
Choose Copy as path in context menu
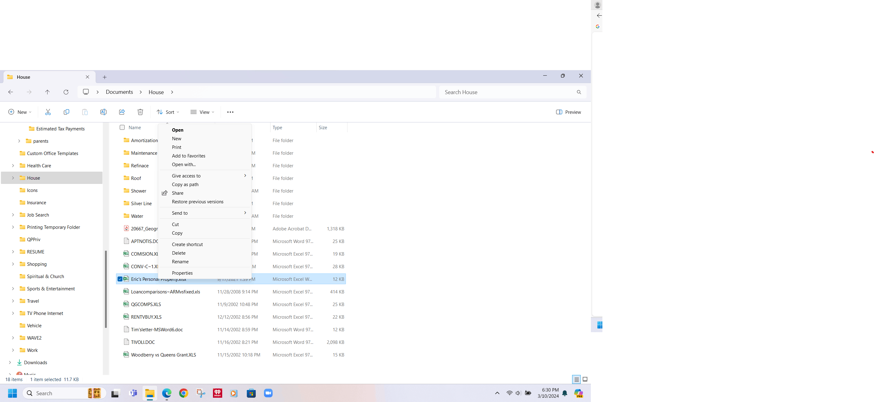(x=185, y=185)
